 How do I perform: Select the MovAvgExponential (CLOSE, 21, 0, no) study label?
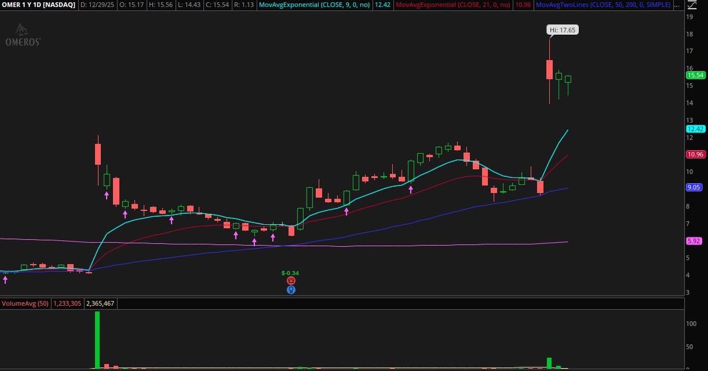453,5
